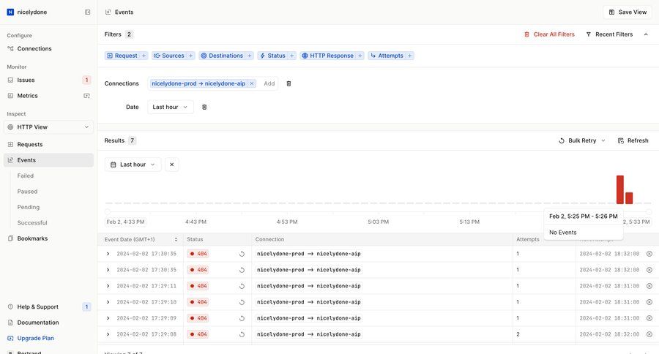Open Help & Support

click(38, 307)
